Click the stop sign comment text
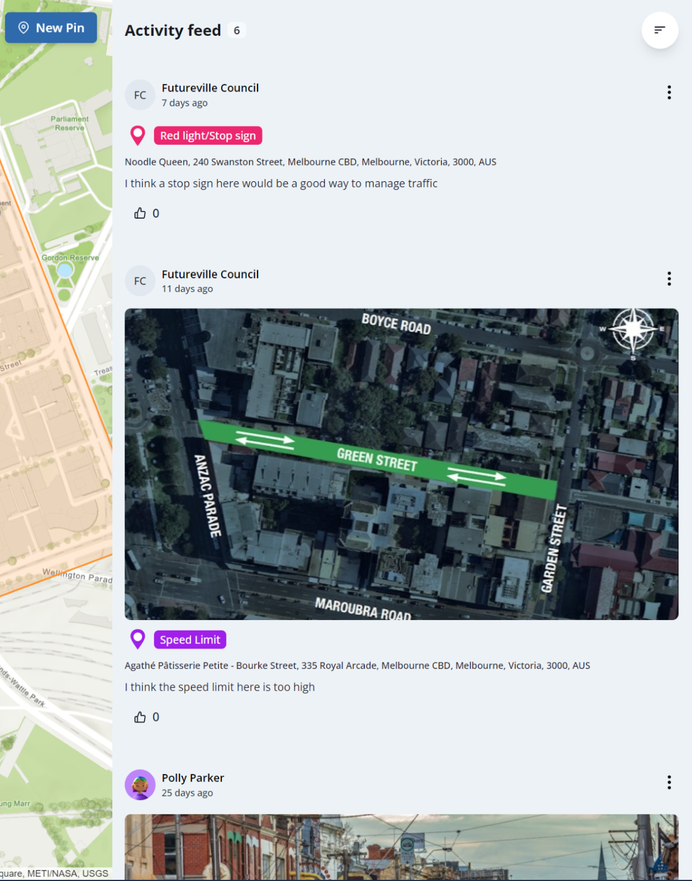Image resolution: width=692 pixels, height=881 pixels. tap(281, 184)
